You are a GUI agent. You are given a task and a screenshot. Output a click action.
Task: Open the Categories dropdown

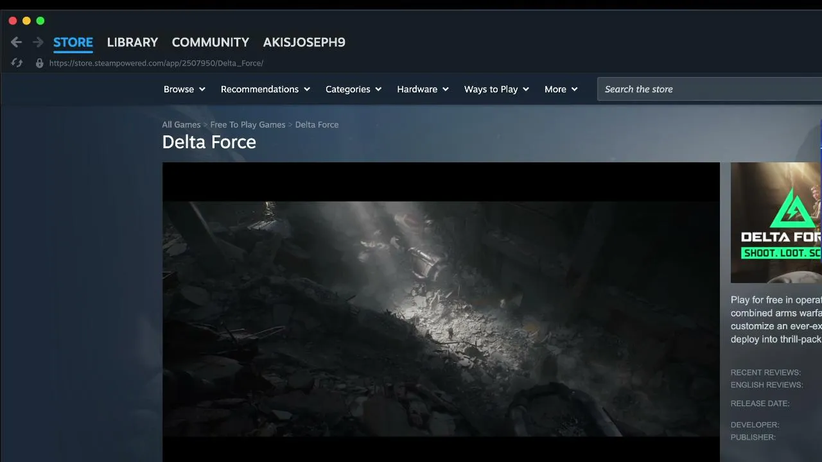point(353,89)
